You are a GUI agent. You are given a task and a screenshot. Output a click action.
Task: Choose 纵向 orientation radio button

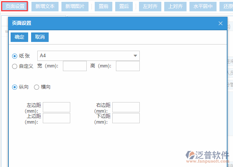[x=15, y=87]
